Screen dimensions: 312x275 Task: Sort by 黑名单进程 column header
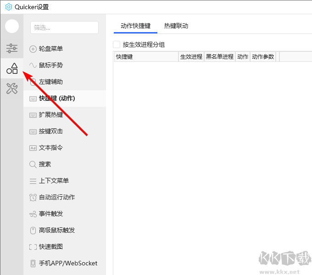click(220, 57)
